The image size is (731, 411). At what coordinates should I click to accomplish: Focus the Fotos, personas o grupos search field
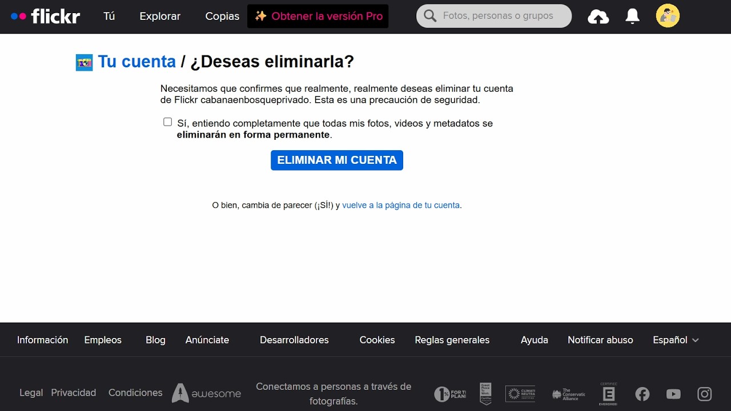tap(494, 16)
